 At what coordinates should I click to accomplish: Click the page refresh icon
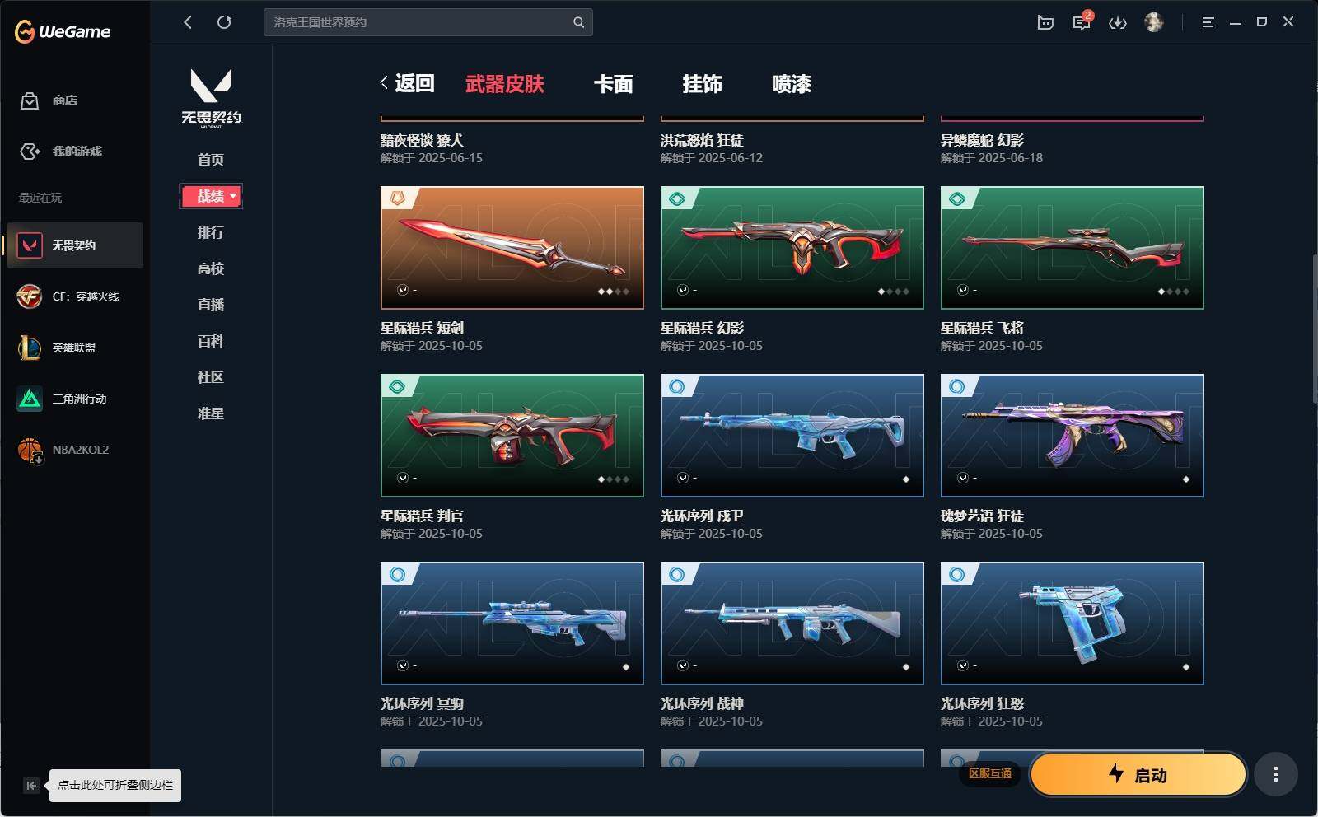click(x=224, y=22)
